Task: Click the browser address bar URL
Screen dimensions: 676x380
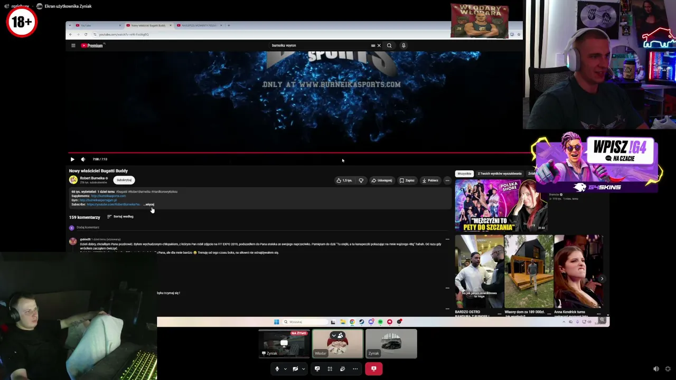Action: pyautogui.click(x=124, y=34)
